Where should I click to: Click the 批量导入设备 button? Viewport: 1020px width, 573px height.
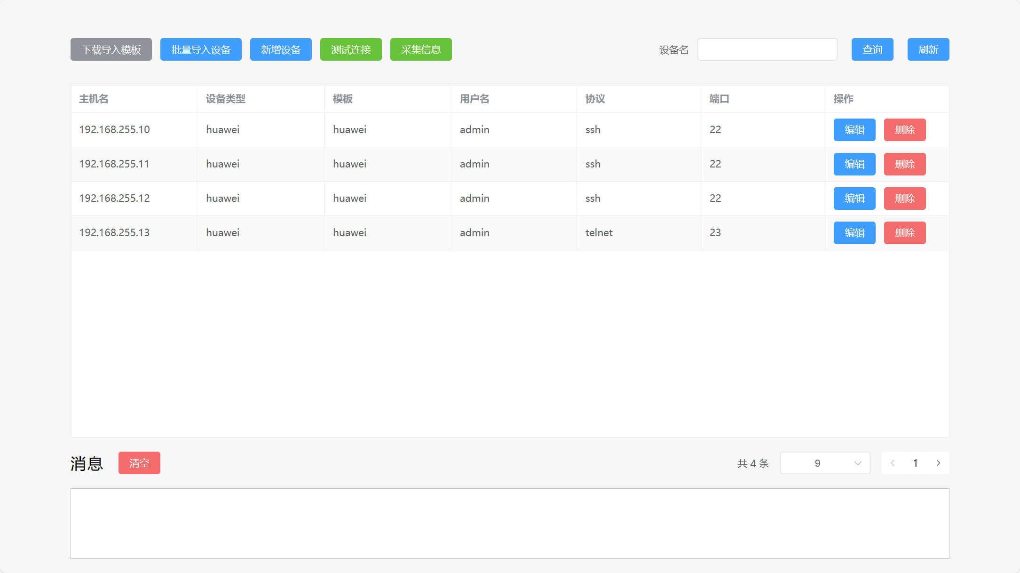point(201,49)
